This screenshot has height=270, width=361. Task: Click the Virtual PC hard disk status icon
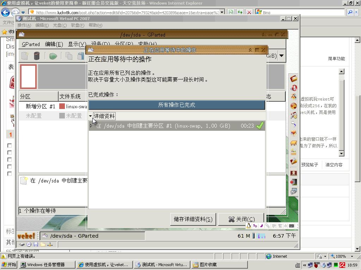[x=22, y=244]
